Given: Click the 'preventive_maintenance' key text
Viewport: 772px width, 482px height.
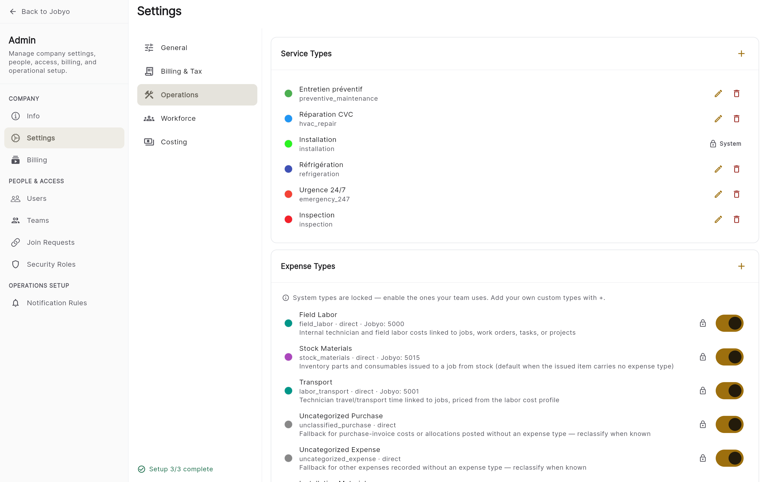Looking at the screenshot, I should coord(338,99).
